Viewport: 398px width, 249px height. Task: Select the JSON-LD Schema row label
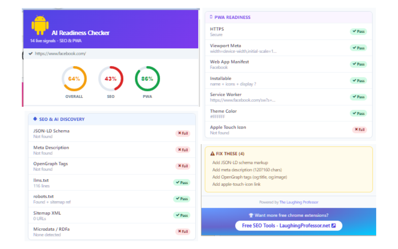(51, 131)
